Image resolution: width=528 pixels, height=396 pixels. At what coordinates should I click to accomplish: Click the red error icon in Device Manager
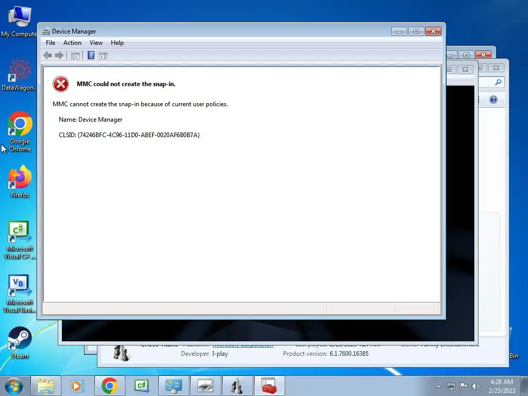point(61,84)
